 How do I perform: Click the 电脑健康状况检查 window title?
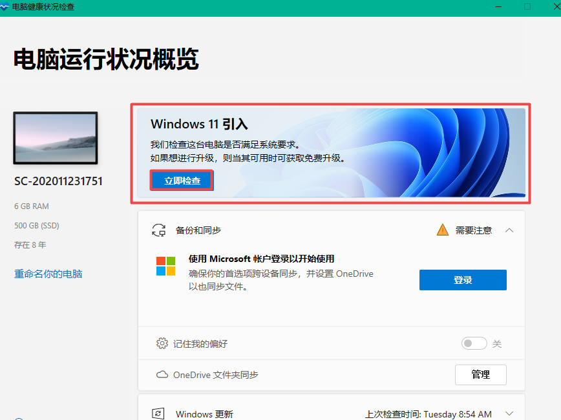coord(43,7)
